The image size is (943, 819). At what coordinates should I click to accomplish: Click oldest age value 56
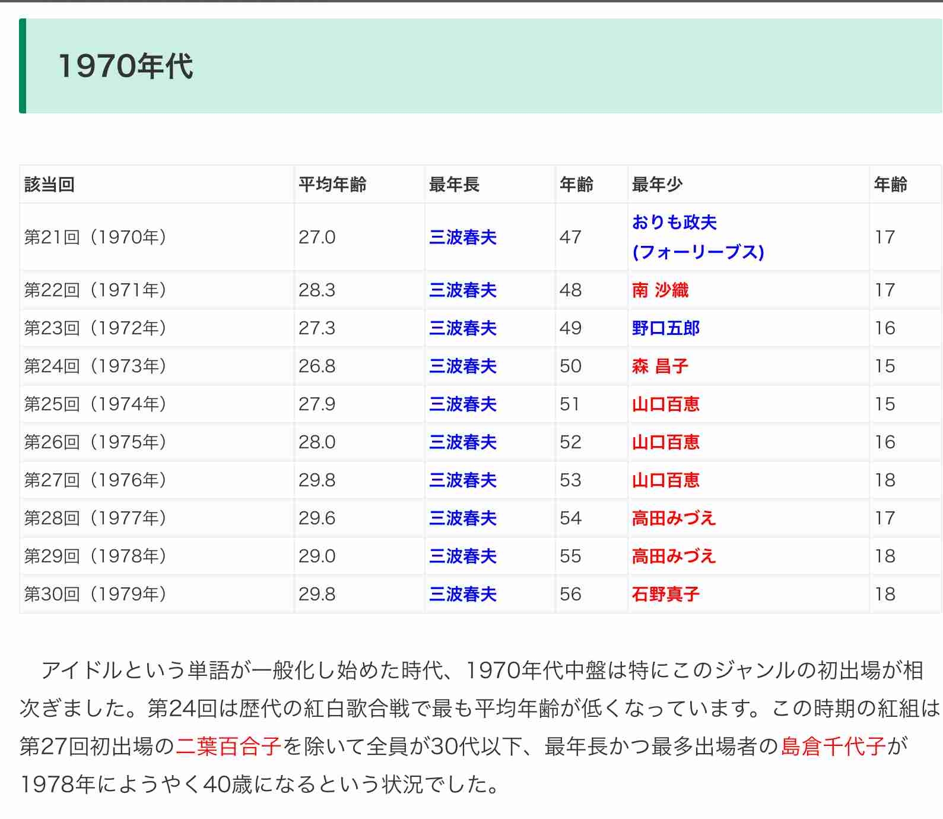(x=570, y=595)
